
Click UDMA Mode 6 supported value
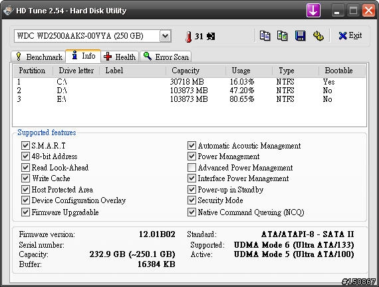tap(294, 244)
